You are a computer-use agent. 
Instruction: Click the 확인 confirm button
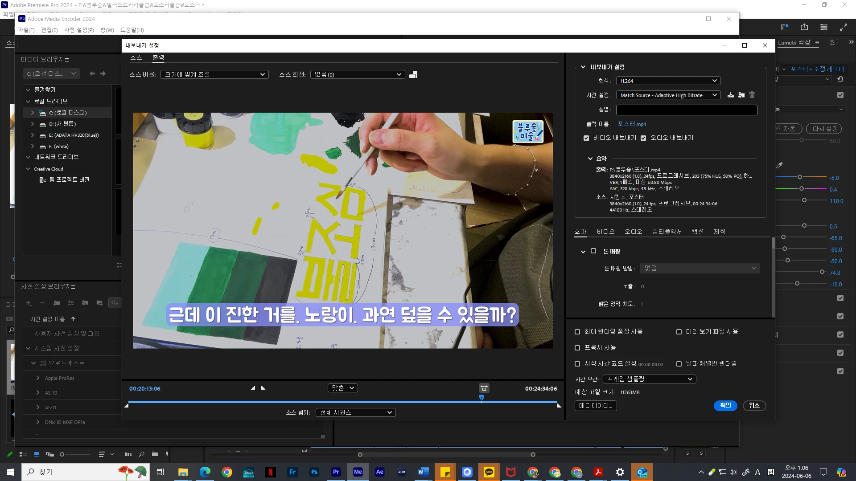point(725,405)
